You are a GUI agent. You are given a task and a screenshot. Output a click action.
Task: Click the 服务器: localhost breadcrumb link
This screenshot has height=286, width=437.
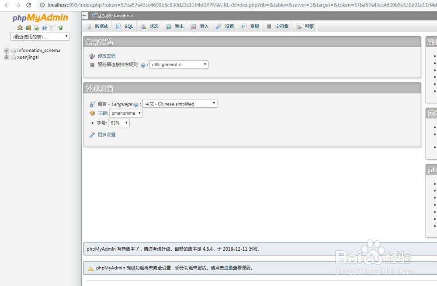(x=115, y=16)
